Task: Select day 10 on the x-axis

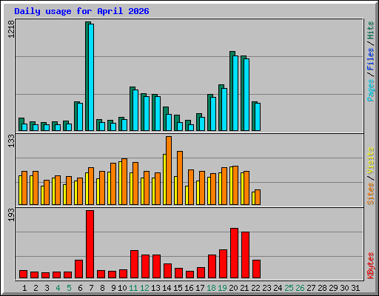Action: (x=122, y=288)
